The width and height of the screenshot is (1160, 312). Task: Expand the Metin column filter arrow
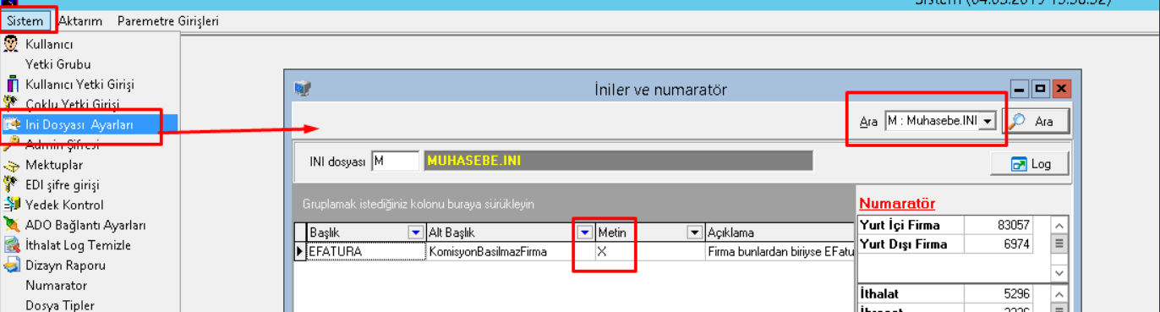(x=694, y=232)
